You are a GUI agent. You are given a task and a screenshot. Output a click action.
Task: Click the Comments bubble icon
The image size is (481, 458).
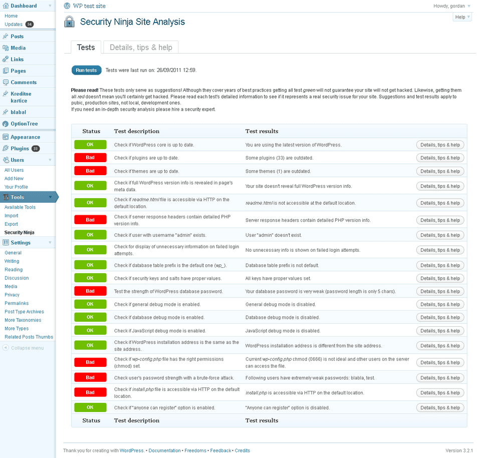pos(6,82)
